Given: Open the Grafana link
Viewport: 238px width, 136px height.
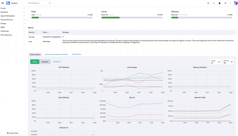Looking at the screenshot, I should pyautogui.click(x=57, y=62).
